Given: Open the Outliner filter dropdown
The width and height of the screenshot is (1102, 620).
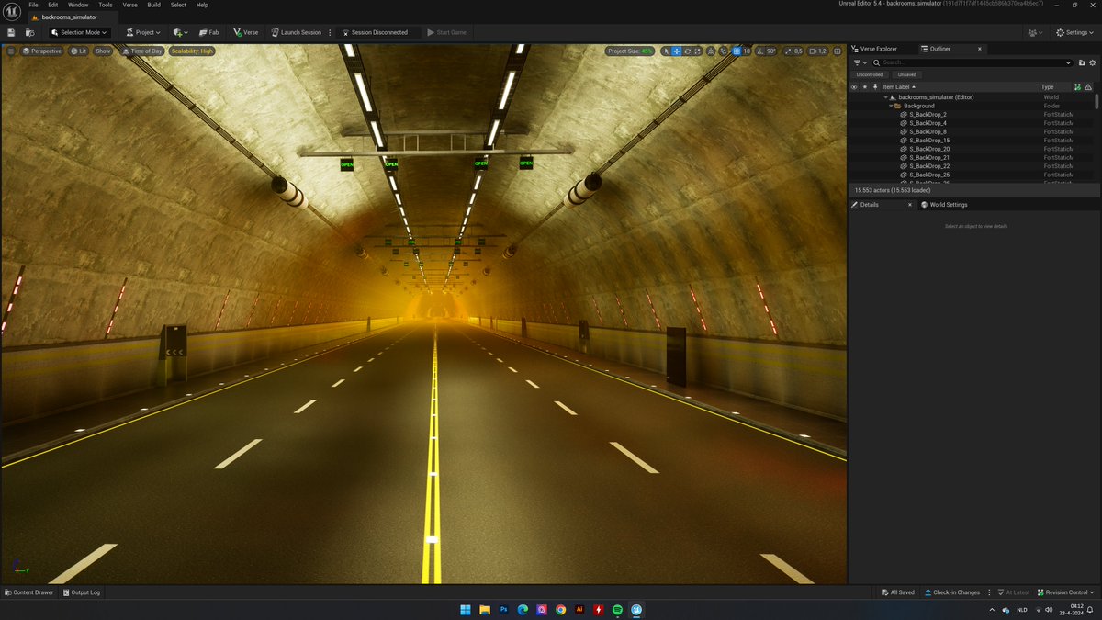Looking at the screenshot, I should (860, 62).
